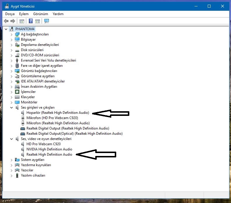The image size is (231, 203).
Task: Open the Eylem menu
Action: [x=24, y=14]
